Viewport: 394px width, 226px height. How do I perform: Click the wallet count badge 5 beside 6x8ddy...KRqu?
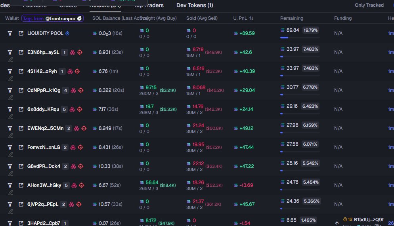64,109
